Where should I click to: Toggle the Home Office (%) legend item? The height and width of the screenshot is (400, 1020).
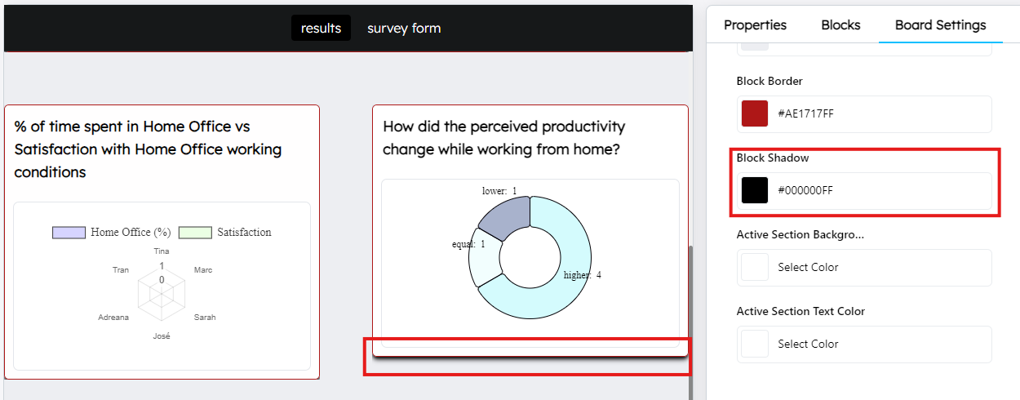tap(112, 233)
